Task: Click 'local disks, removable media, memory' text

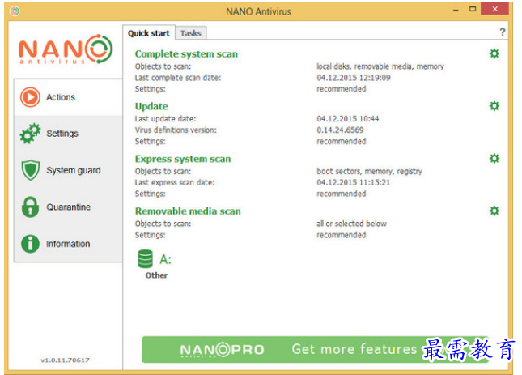Action: point(380,66)
